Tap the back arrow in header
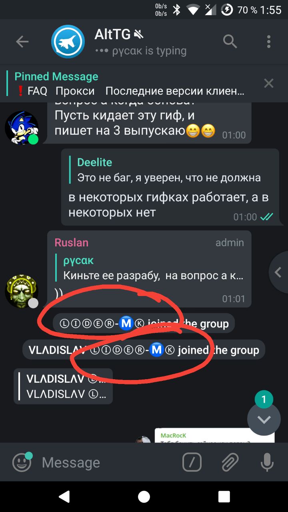 click(x=22, y=42)
